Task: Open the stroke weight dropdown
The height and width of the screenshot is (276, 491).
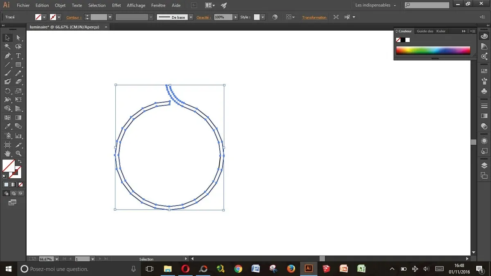Action: tap(110, 17)
